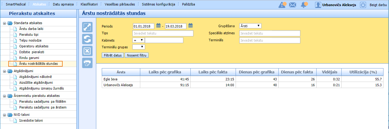
Task: Click the expand fullscreen icon in side toolbar
Action: (x=87, y=27)
